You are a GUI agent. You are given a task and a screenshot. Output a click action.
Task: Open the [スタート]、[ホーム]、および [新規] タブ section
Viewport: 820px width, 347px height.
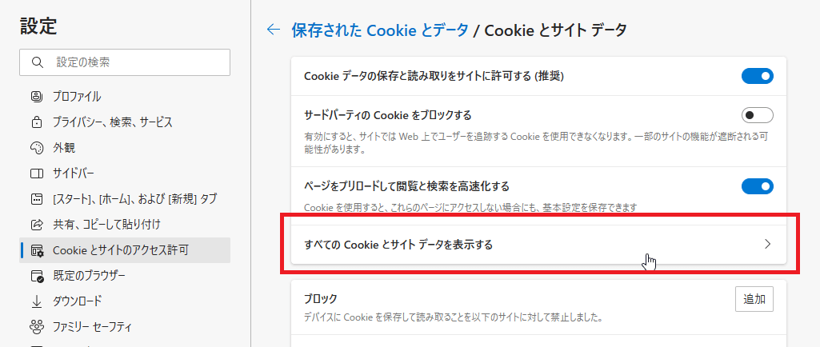[x=134, y=199]
